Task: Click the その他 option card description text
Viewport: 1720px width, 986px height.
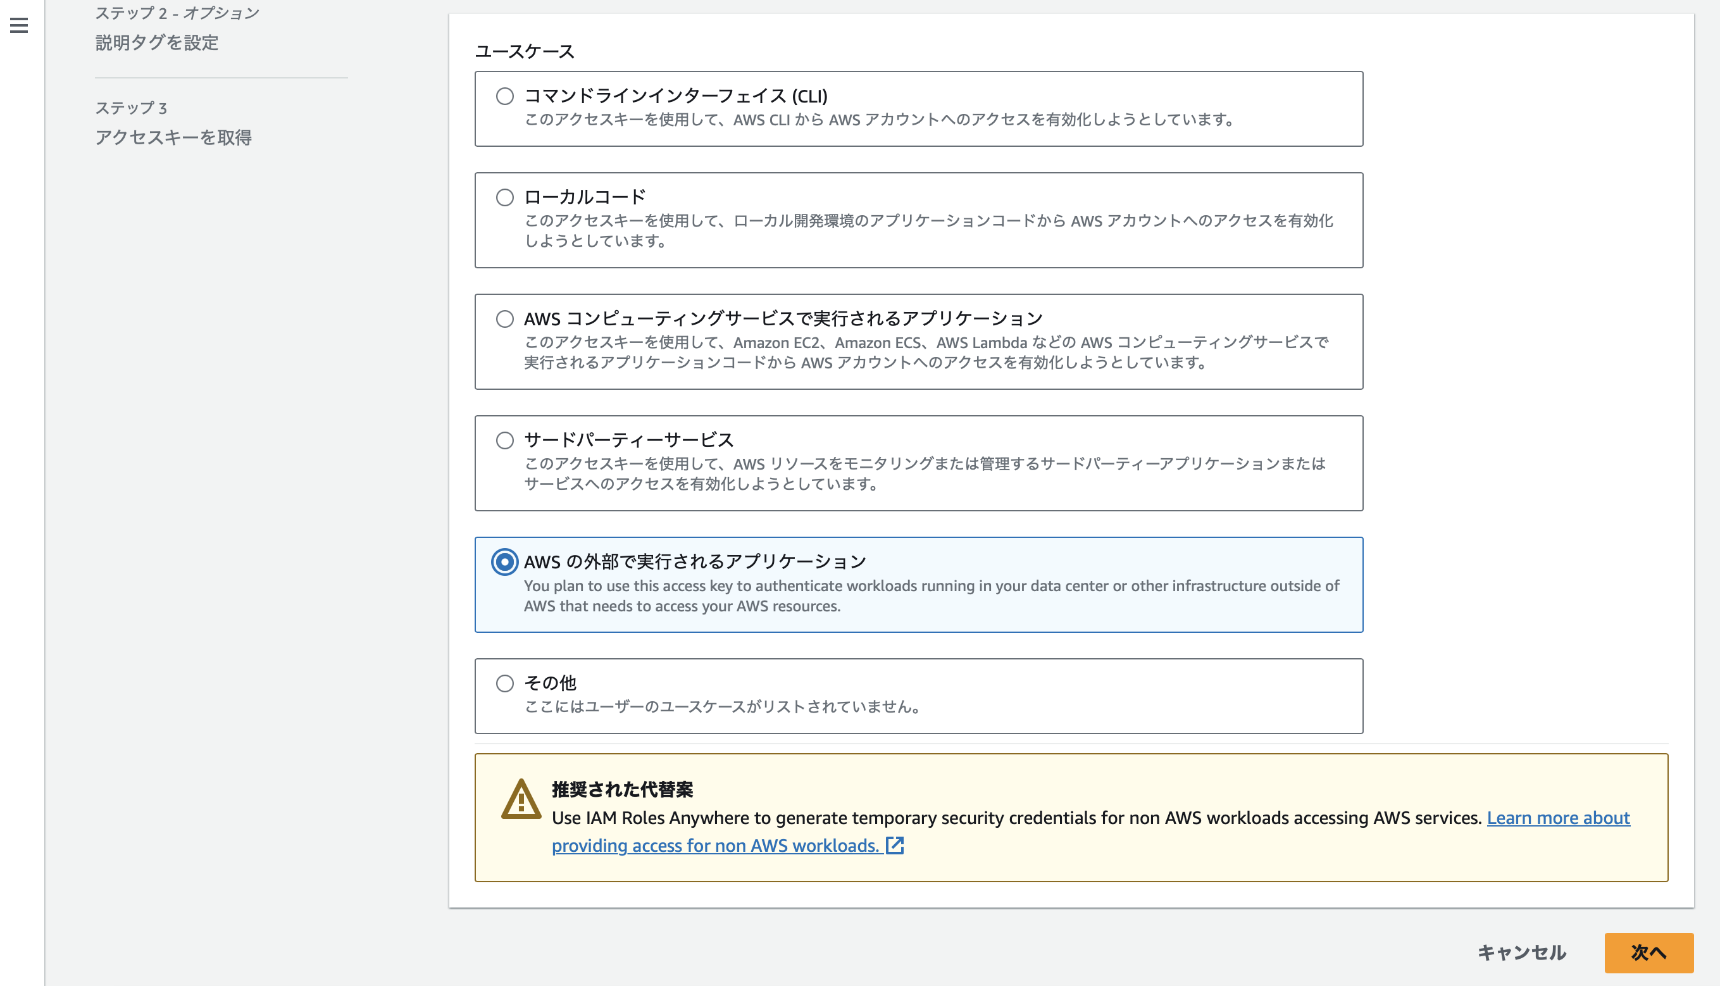Action: (x=722, y=707)
